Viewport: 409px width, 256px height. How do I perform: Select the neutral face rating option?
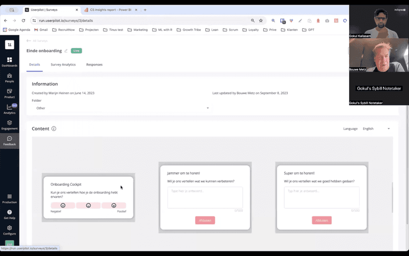(88, 205)
